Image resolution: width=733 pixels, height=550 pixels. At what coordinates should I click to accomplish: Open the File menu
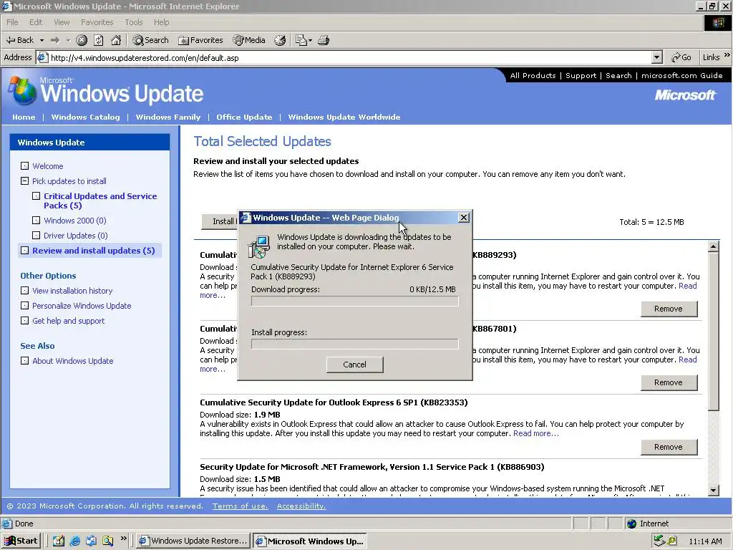click(x=12, y=22)
